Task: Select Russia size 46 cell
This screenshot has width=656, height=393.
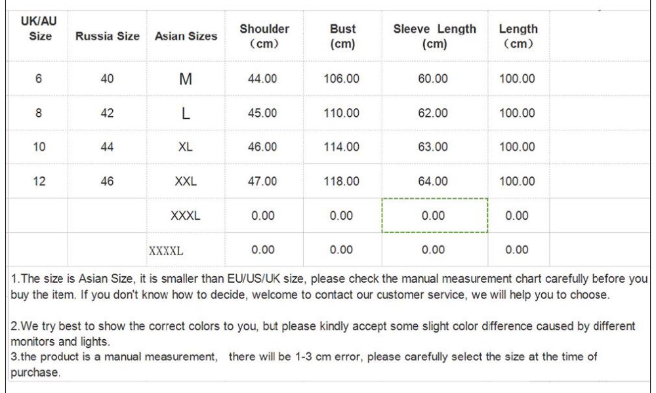Action: point(108,182)
